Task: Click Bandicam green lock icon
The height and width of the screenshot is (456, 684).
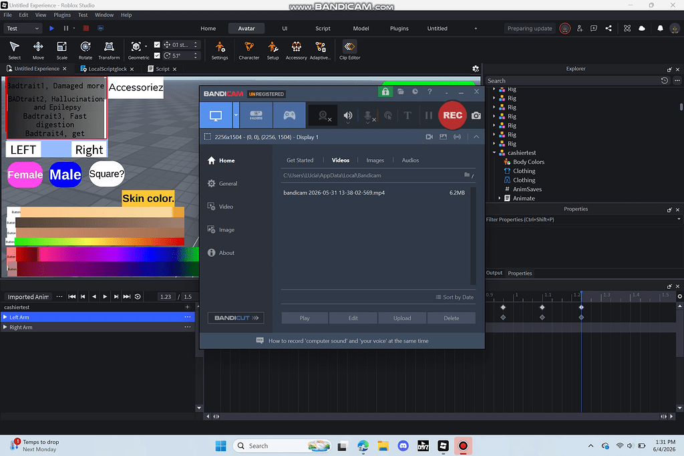Action: coord(385,92)
